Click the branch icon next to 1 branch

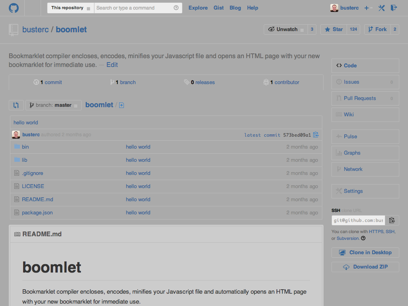pyautogui.click(x=112, y=82)
